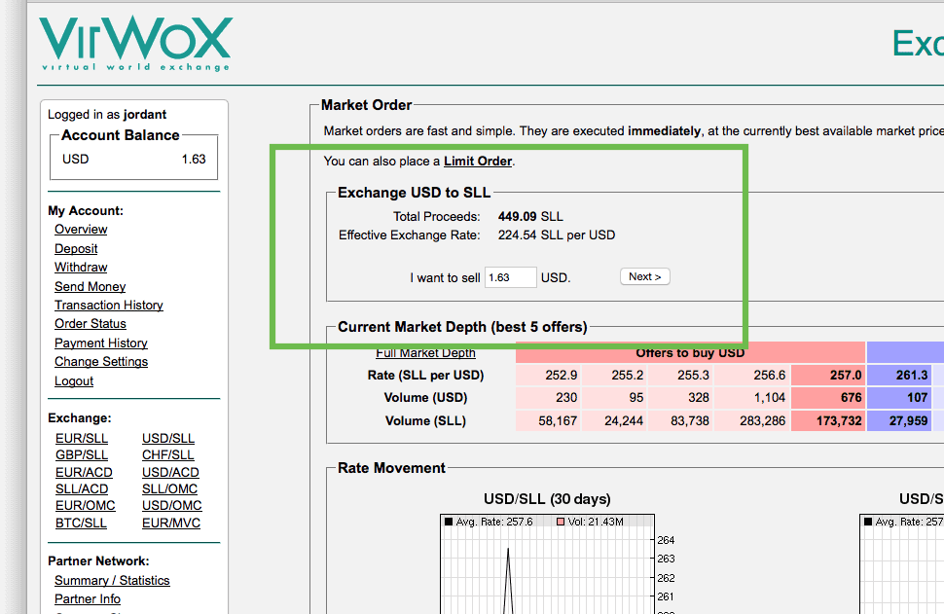Select EUR/MVC exchange pair
Screen dimensions: 944x614
point(171,524)
